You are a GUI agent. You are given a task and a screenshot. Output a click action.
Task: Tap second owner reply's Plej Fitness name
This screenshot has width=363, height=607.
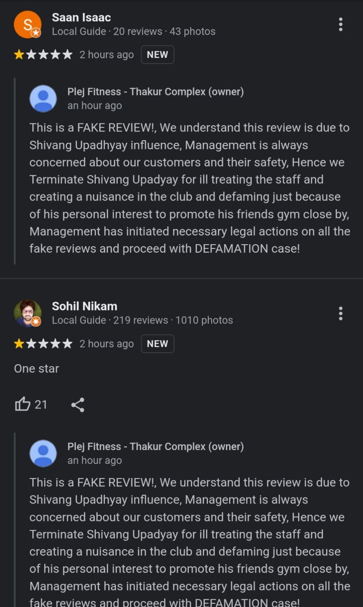pyautogui.click(x=156, y=447)
